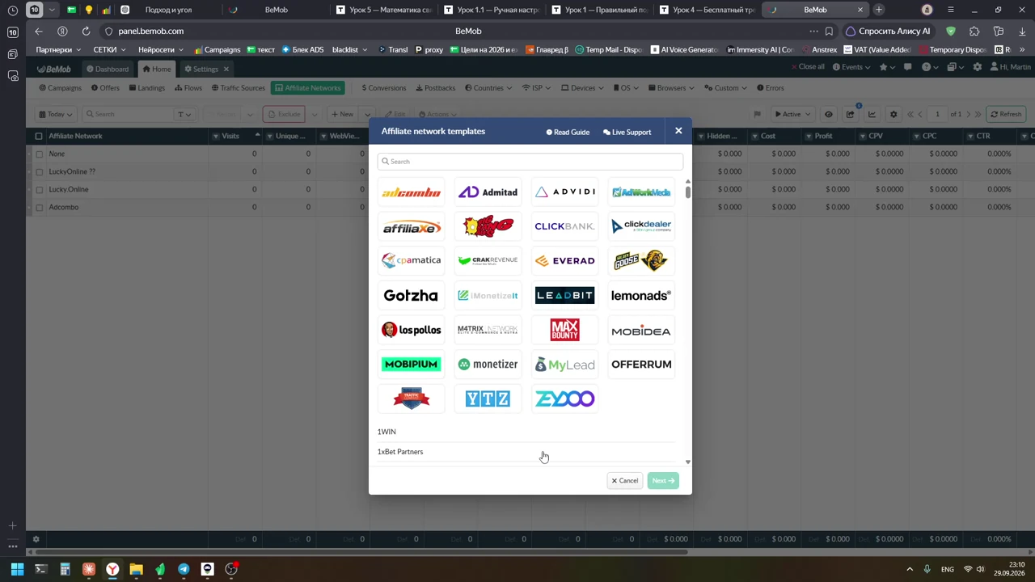Screen dimensions: 1035x582
Task: Select the ClickBank network logo
Action: tap(564, 226)
